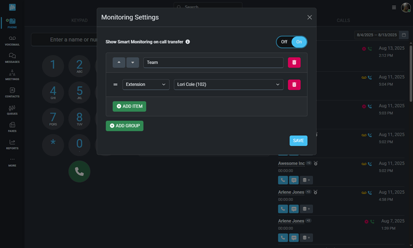Screen dimensions: 413x248
Task: Click the top Search field
Action: pos(208,7)
